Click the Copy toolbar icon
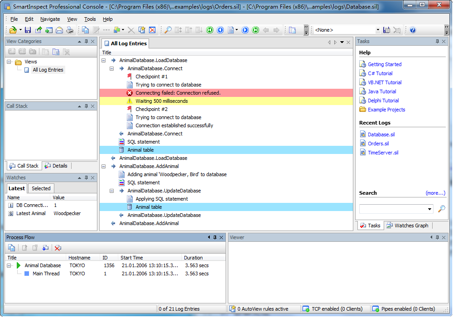The width and height of the screenshot is (453, 317). 85,30
